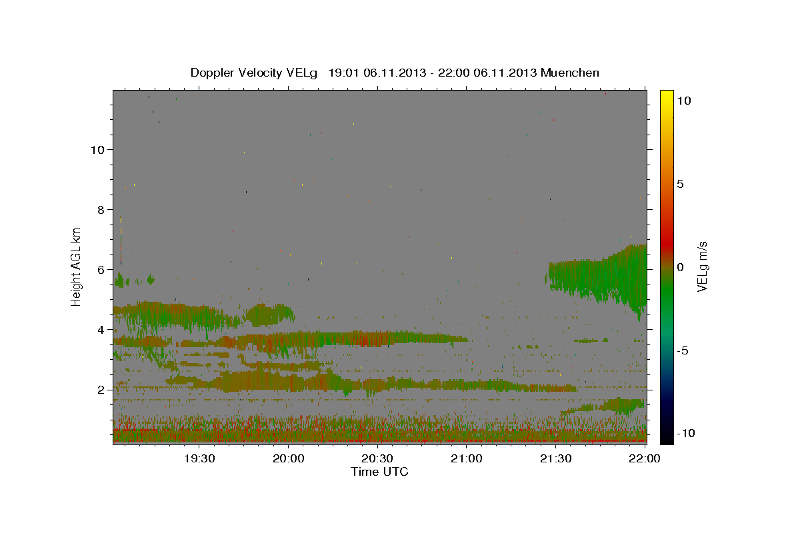Click the 'Height AGL km' axis title

77,266
